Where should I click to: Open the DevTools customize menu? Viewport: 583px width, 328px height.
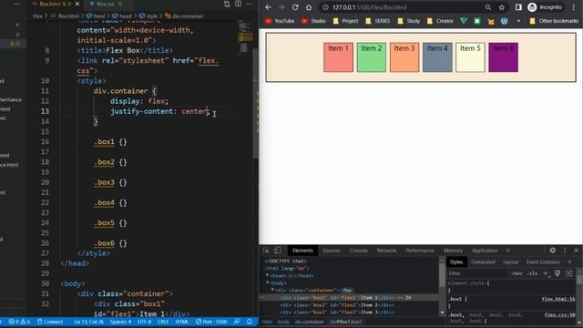[565, 251]
